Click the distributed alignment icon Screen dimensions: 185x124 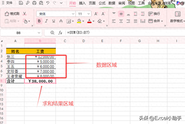(143, 21)
